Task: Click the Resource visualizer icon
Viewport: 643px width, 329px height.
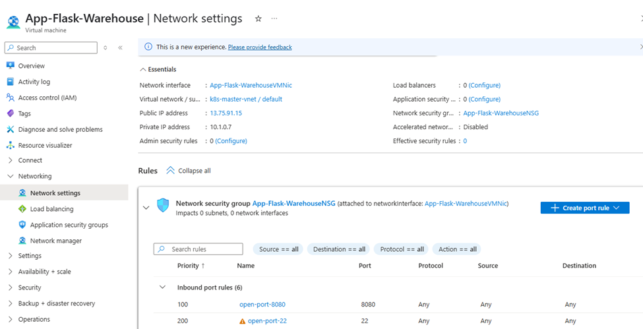Action: coord(11,145)
